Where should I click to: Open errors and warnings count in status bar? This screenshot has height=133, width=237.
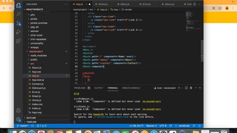point(41,126)
